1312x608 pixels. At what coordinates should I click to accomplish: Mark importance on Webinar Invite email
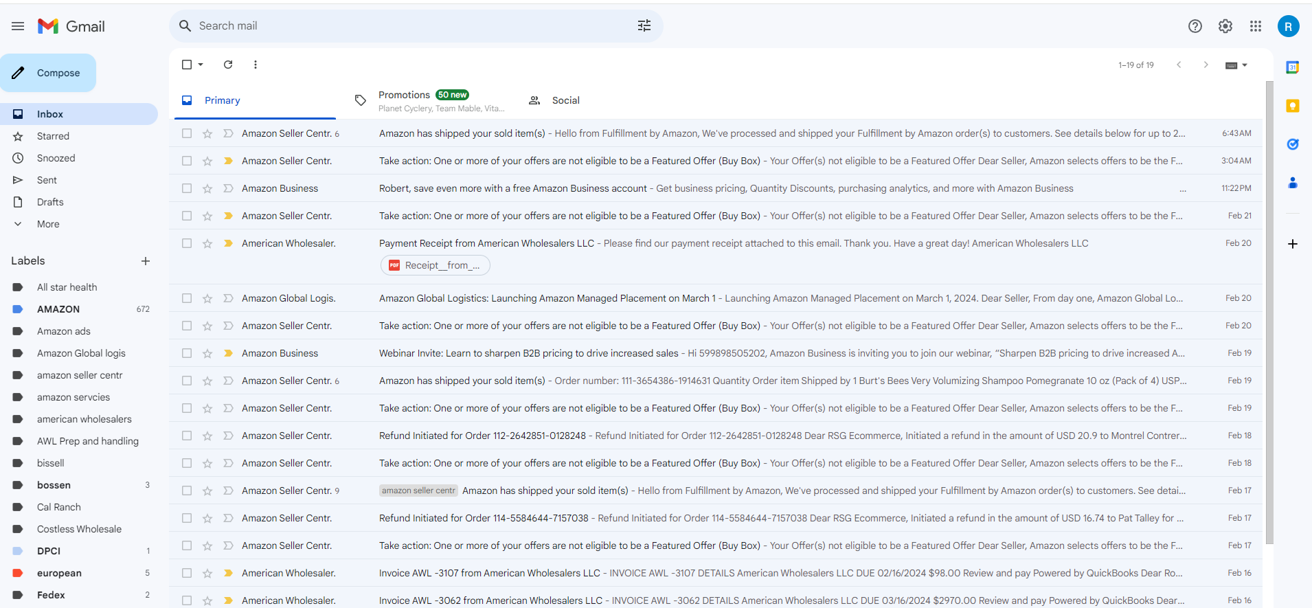(x=228, y=353)
